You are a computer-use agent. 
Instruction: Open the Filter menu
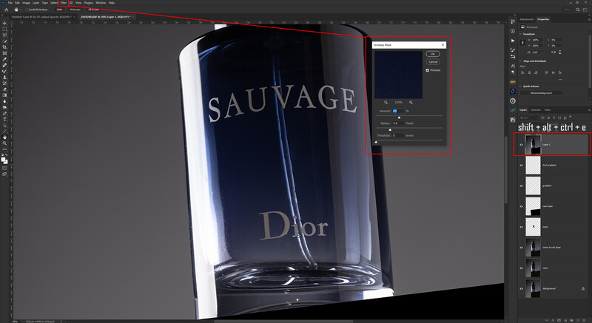pyautogui.click(x=64, y=3)
